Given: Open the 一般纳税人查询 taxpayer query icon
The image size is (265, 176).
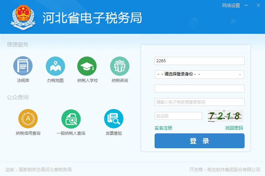Looking at the screenshot, I should [71, 118].
